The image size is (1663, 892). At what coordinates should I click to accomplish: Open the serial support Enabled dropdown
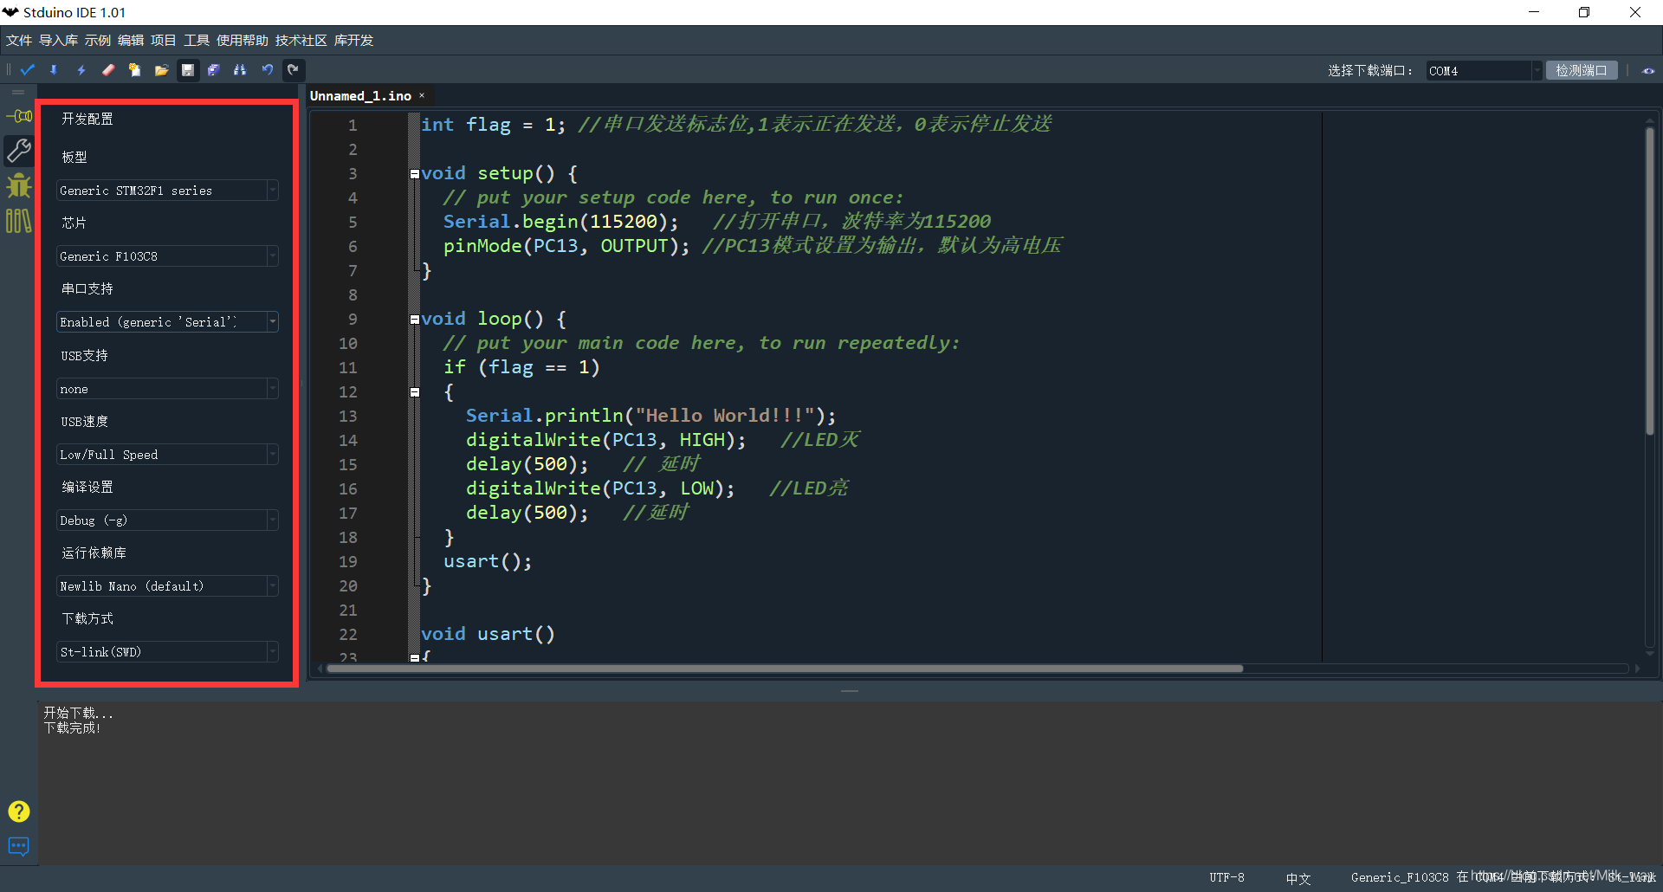[x=168, y=322]
